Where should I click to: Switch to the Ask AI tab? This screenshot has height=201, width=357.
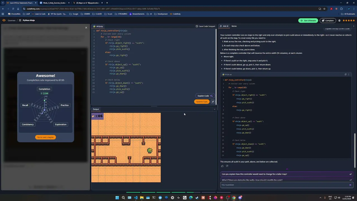pyautogui.click(x=224, y=26)
